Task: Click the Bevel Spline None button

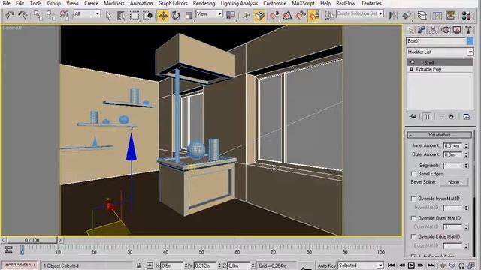Action: 454,182
